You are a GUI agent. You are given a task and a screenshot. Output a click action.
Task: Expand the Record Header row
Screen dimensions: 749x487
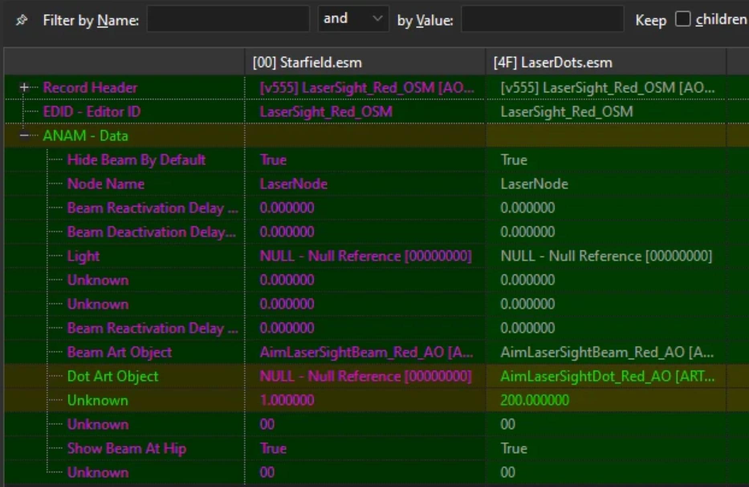click(24, 87)
